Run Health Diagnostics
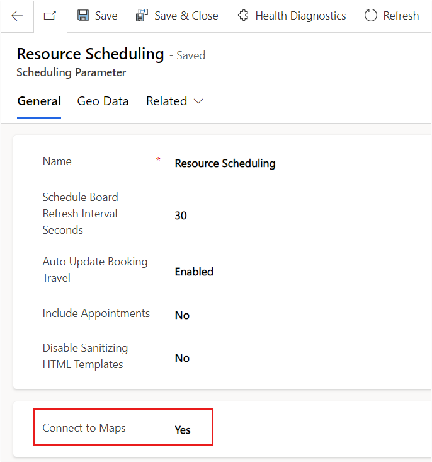 click(x=292, y=16)
